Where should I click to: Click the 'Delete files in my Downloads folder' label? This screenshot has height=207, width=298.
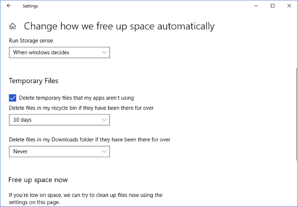(x=89, y=140)
